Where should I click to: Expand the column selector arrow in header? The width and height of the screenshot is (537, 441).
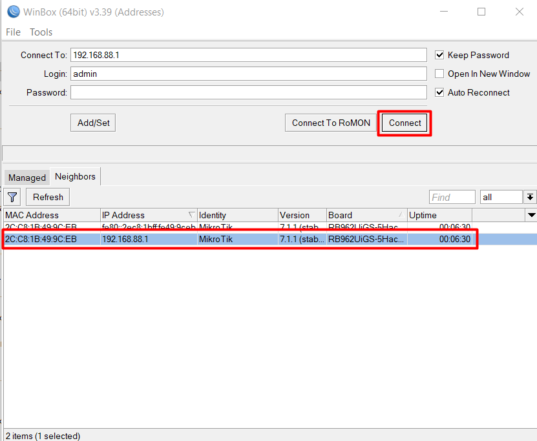[531, 215]
